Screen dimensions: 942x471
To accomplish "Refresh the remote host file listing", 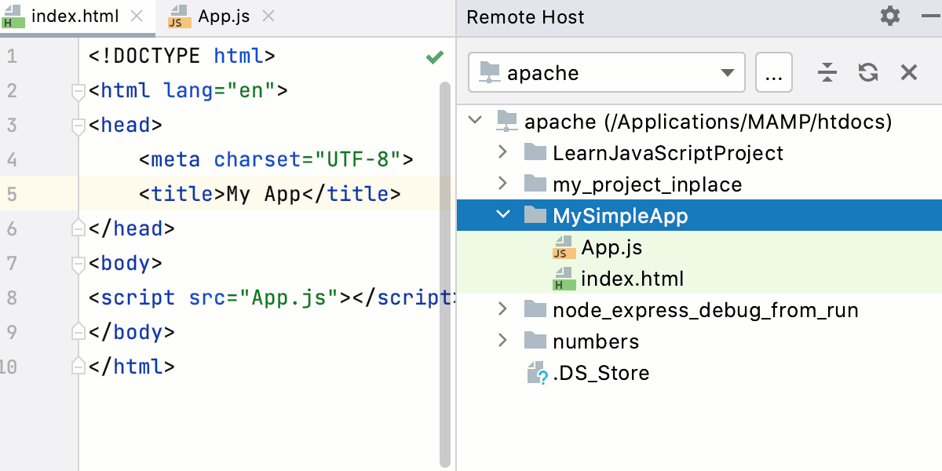I will coord(868,72).
